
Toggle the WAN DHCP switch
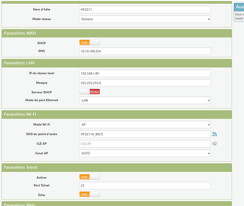point(89,43)
